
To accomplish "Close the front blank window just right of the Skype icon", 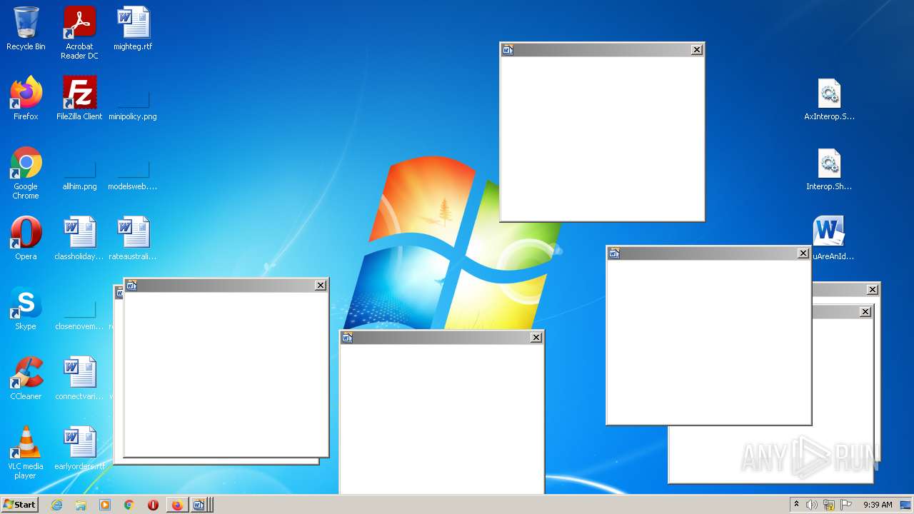I will (321, 286).
